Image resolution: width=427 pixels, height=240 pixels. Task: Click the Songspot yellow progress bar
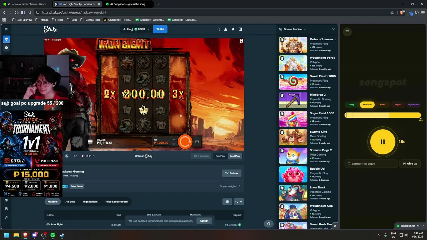click(x=383, y=115)
